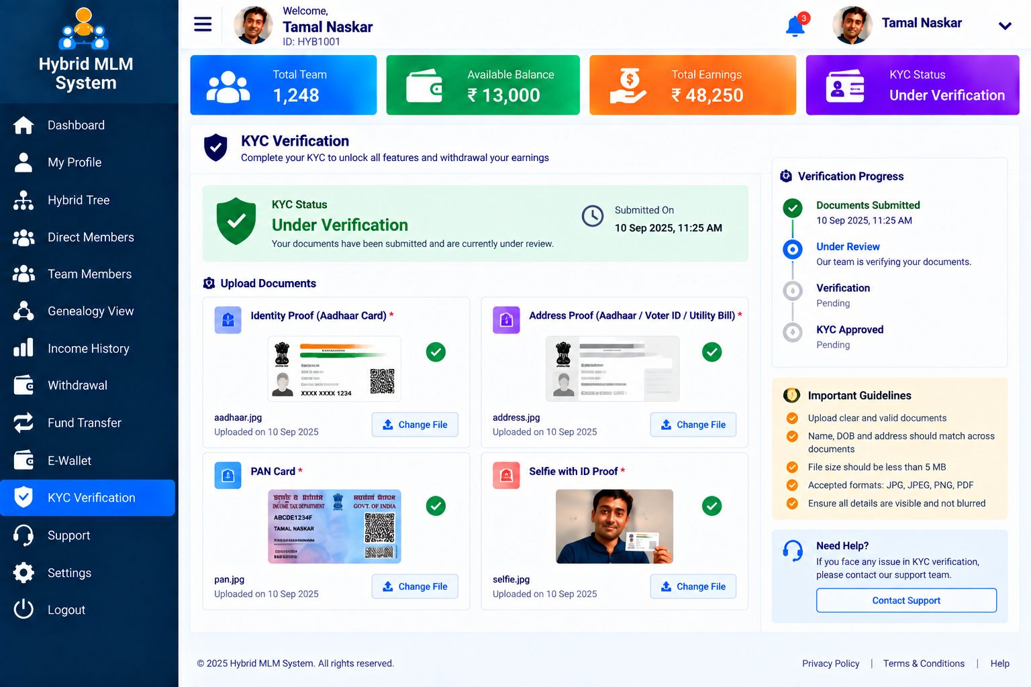The height and width of the screenshot is (687, 1031).
Task: Open the Privacy Policy link
Action: [830, 664]
